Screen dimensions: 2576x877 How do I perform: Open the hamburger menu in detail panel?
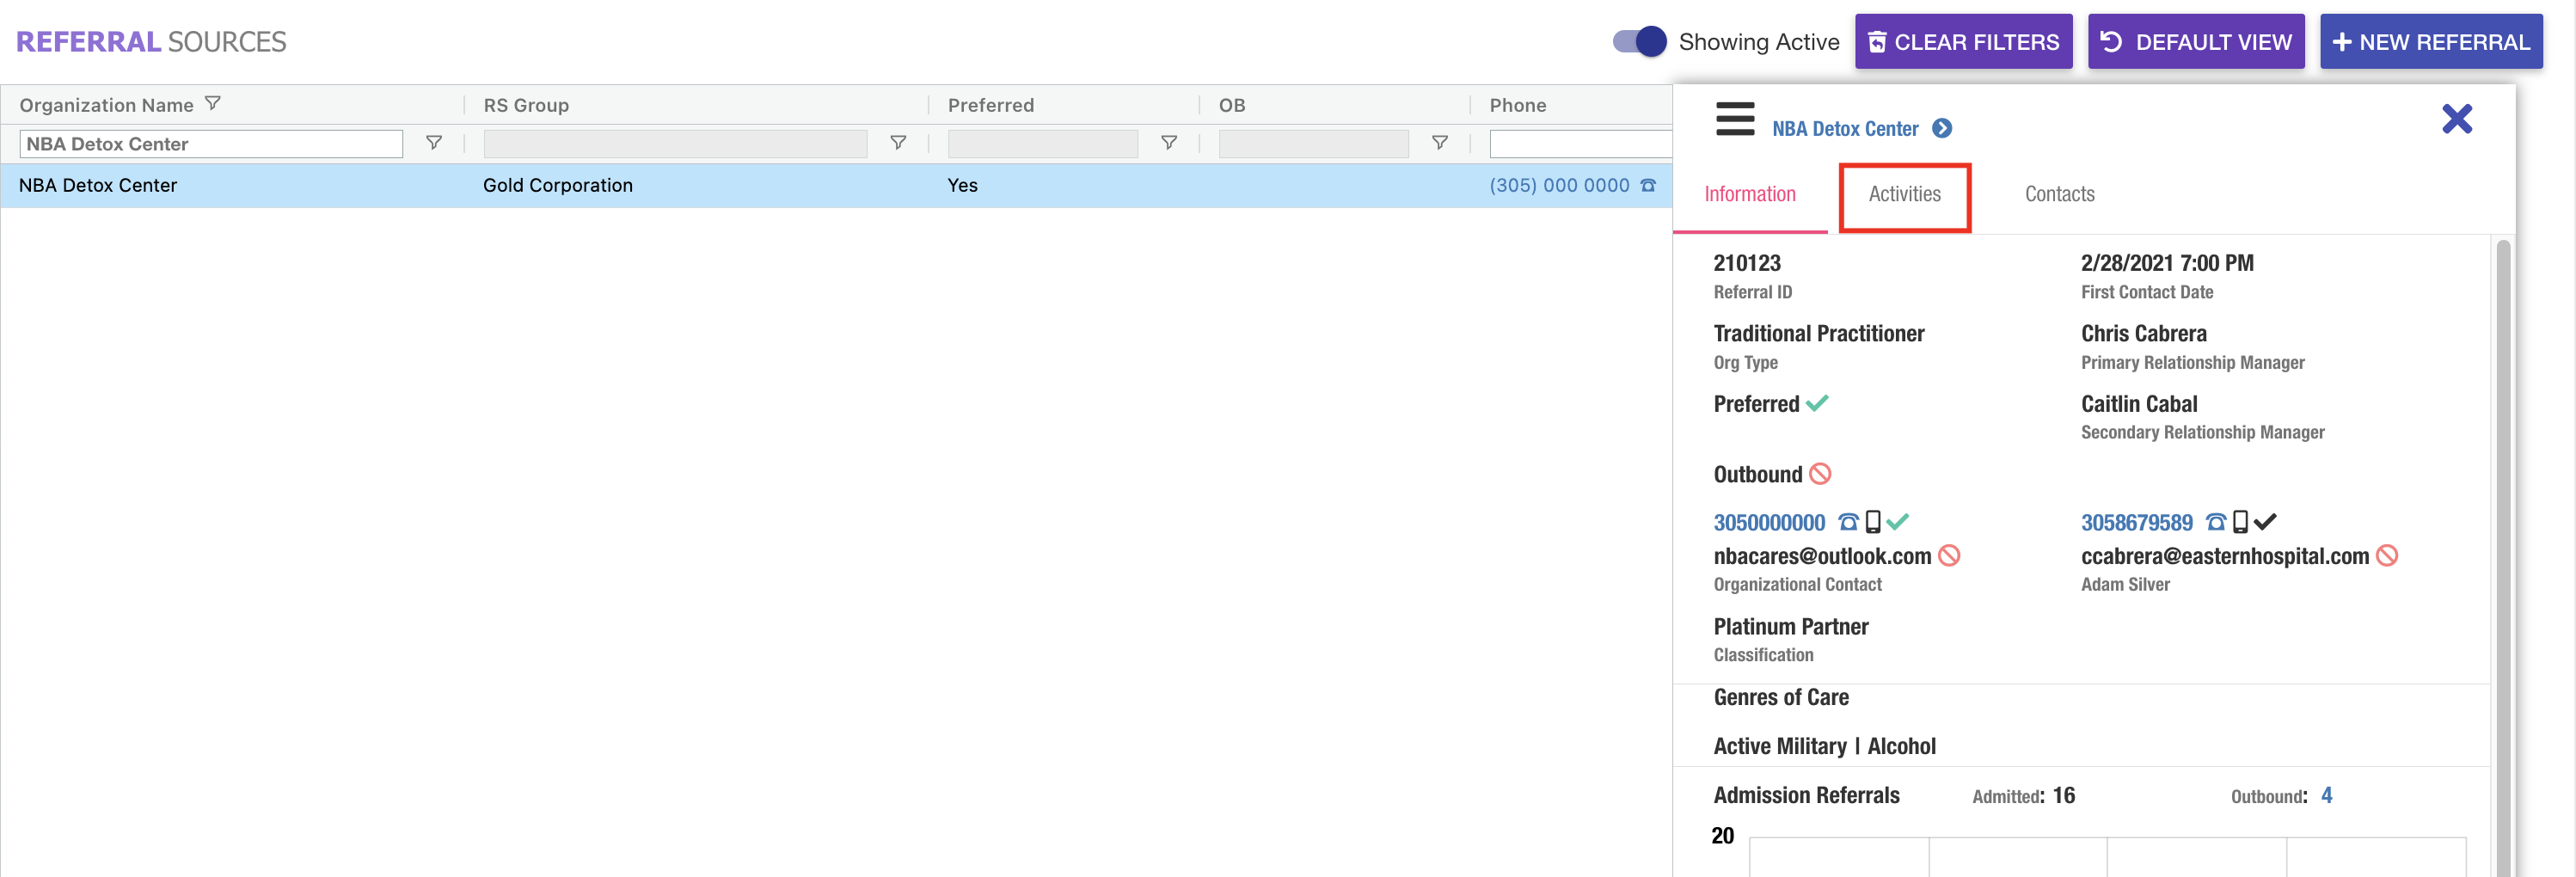pyautogui.click(x=1735, y=119)
